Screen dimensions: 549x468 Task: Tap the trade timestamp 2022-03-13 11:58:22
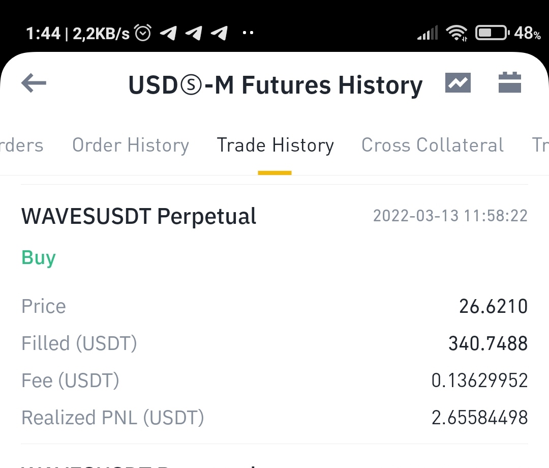click(x=450, y=216)
